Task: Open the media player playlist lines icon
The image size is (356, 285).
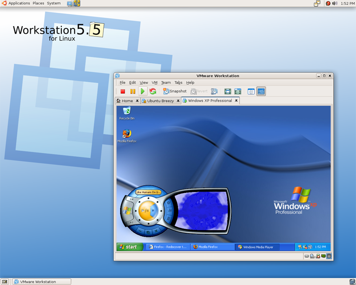Action: pos(169,219)
